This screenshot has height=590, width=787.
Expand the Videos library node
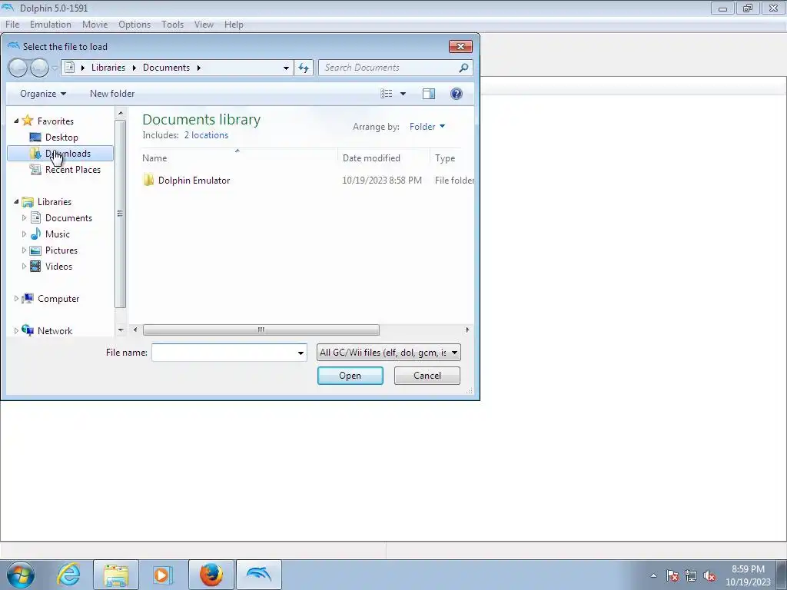tap(24, 266)
